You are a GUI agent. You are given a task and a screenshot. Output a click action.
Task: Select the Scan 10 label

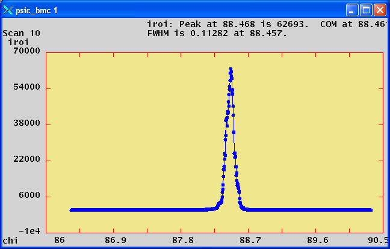coord(22,33)
